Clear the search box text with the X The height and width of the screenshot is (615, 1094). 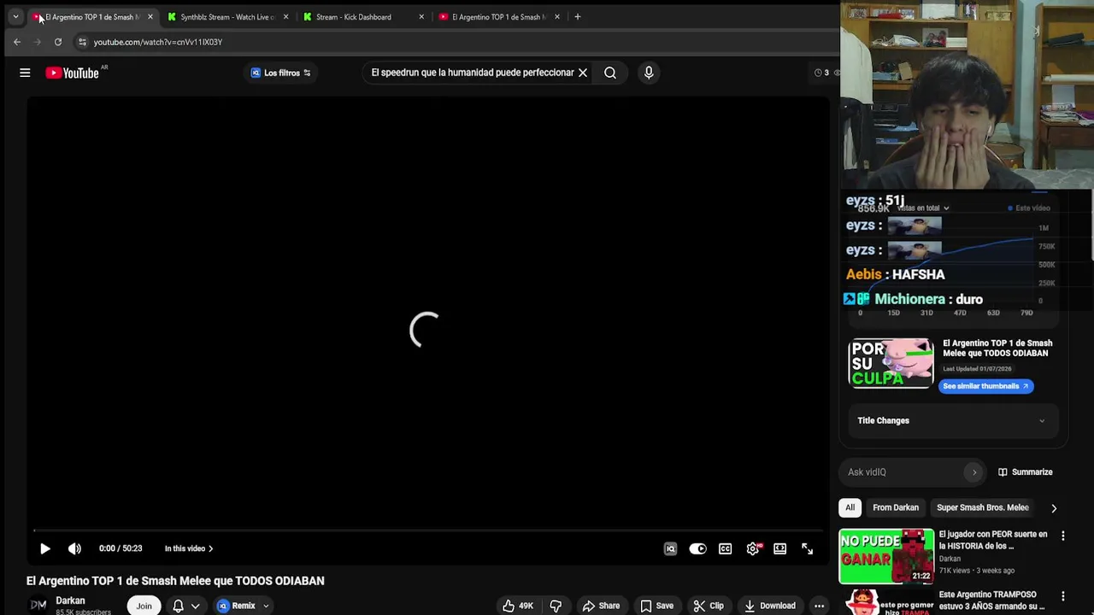tap(583, 73)
